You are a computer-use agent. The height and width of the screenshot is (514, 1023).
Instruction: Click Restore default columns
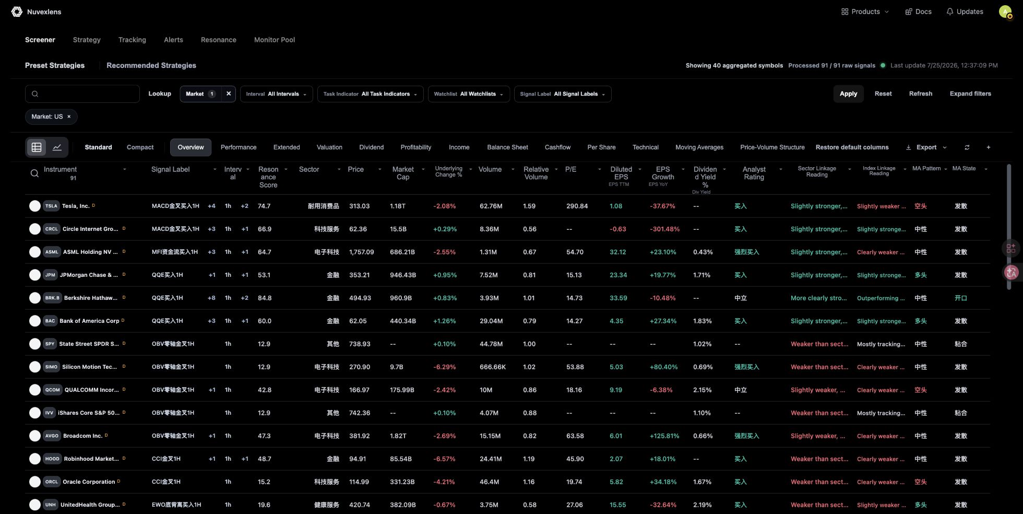(852, 147)
